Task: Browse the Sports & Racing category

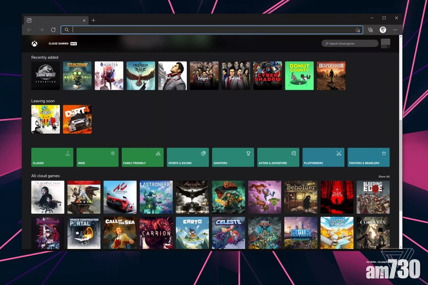Action: pos(188,157)
